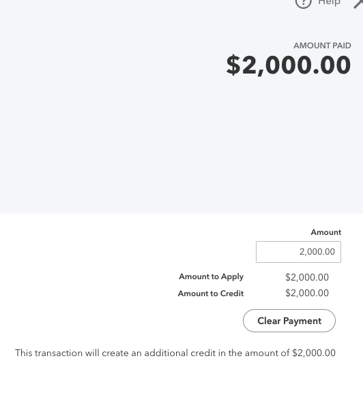Focus the Amount input field showing 2,000.00
The image size is (363, 399).
[x=298, y=252]
